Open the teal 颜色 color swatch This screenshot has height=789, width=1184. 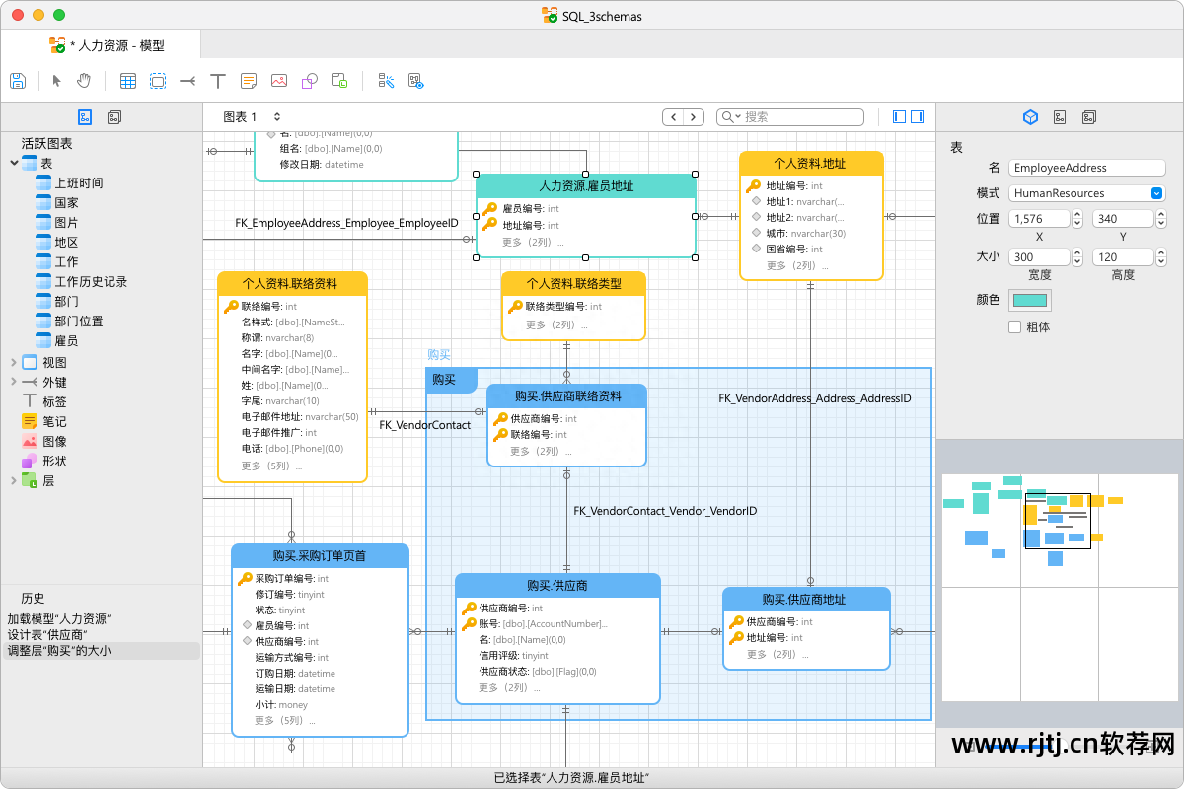point(1030,300)
